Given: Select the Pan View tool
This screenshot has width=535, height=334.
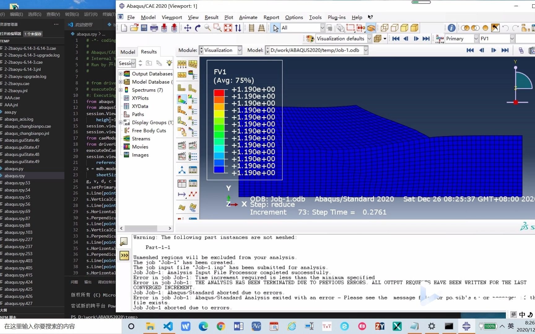Looking at the screenshot, I should pos(188,28).
